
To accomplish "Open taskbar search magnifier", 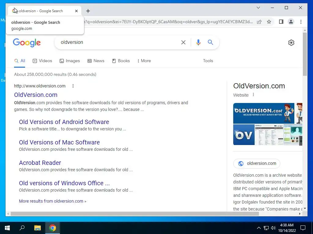I will tap(22, 228).
